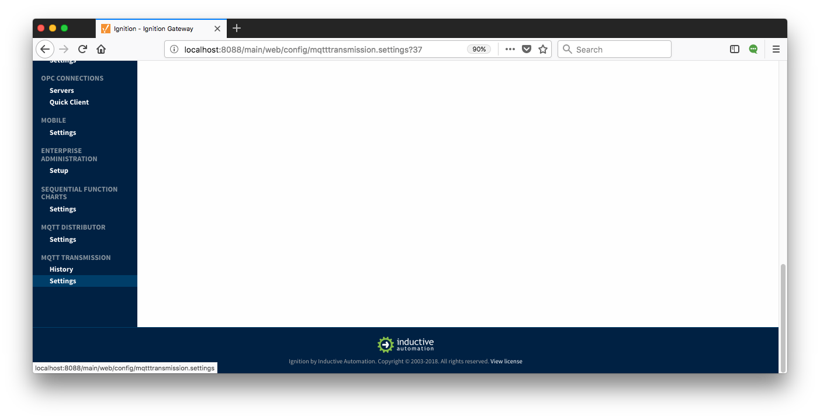
Task: Click the View license link
Action: (506, 362)
